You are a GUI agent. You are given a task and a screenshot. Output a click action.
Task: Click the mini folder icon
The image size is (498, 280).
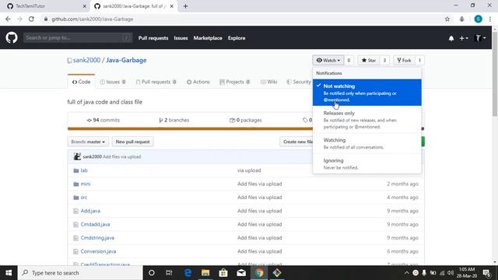76,184
